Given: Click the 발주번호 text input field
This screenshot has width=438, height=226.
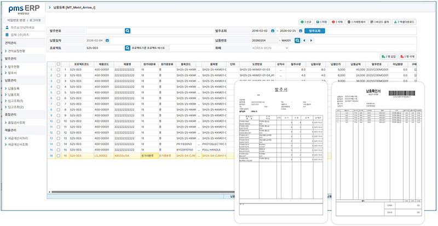Looking at the screenshot, I should (105, 31).
